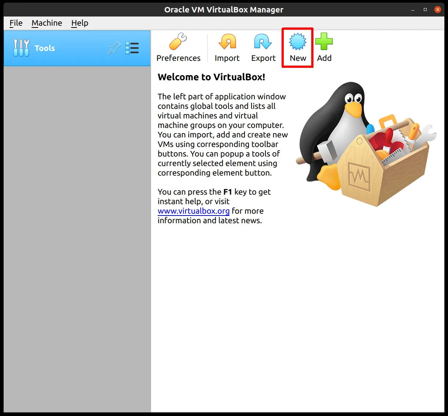Image resolution: width=448 pixels, height=416 pixels.
Task: Click the Oracle VM VirtualBox Manager title bar
Action: 224,10
